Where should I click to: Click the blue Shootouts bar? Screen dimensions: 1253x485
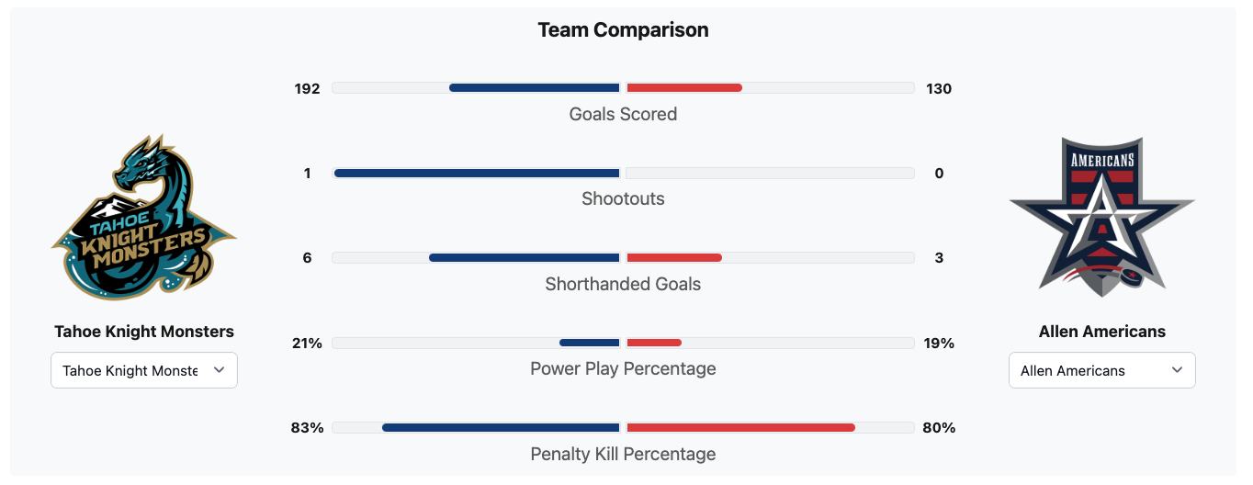pyautogui.click(x=477, y=173)
